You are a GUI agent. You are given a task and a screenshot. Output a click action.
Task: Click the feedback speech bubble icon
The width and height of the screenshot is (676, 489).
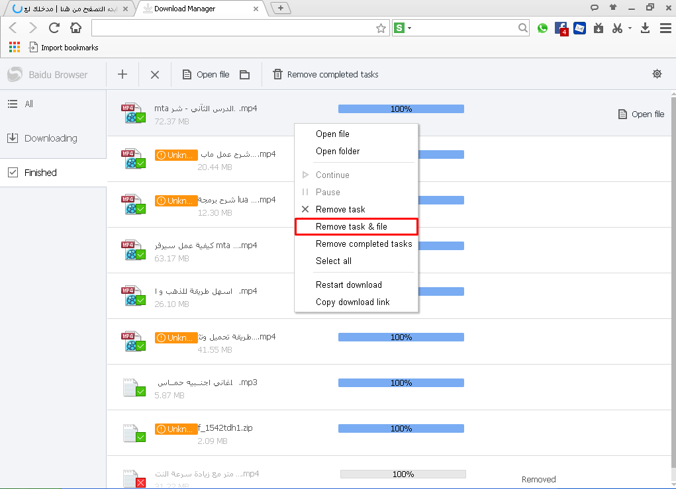coord(595,7)
